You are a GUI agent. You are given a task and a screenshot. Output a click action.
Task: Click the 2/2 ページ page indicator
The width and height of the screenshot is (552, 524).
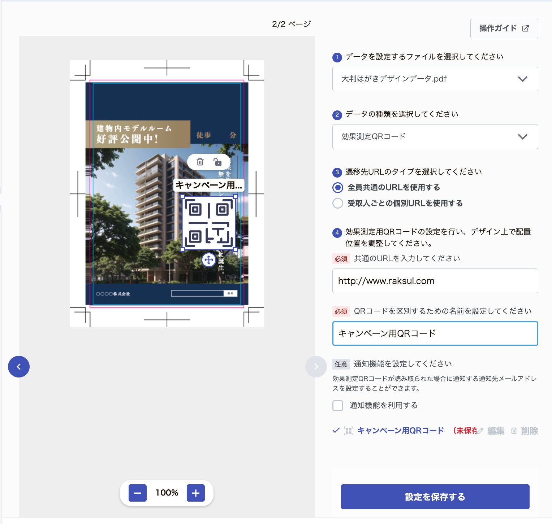click(x=291, y=24)
